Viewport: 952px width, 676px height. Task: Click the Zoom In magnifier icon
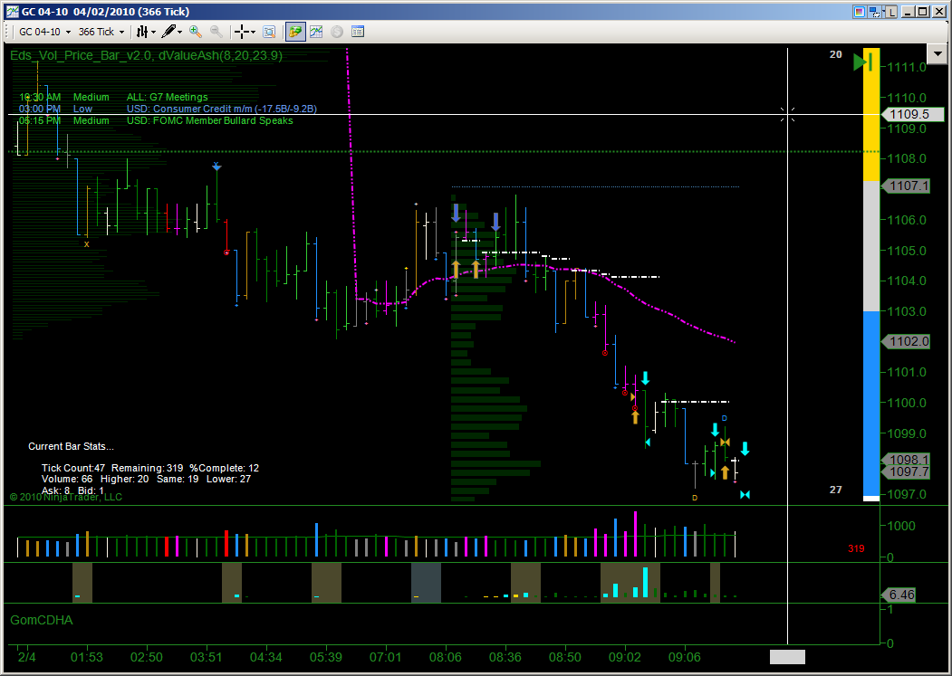tap(196, 32)
